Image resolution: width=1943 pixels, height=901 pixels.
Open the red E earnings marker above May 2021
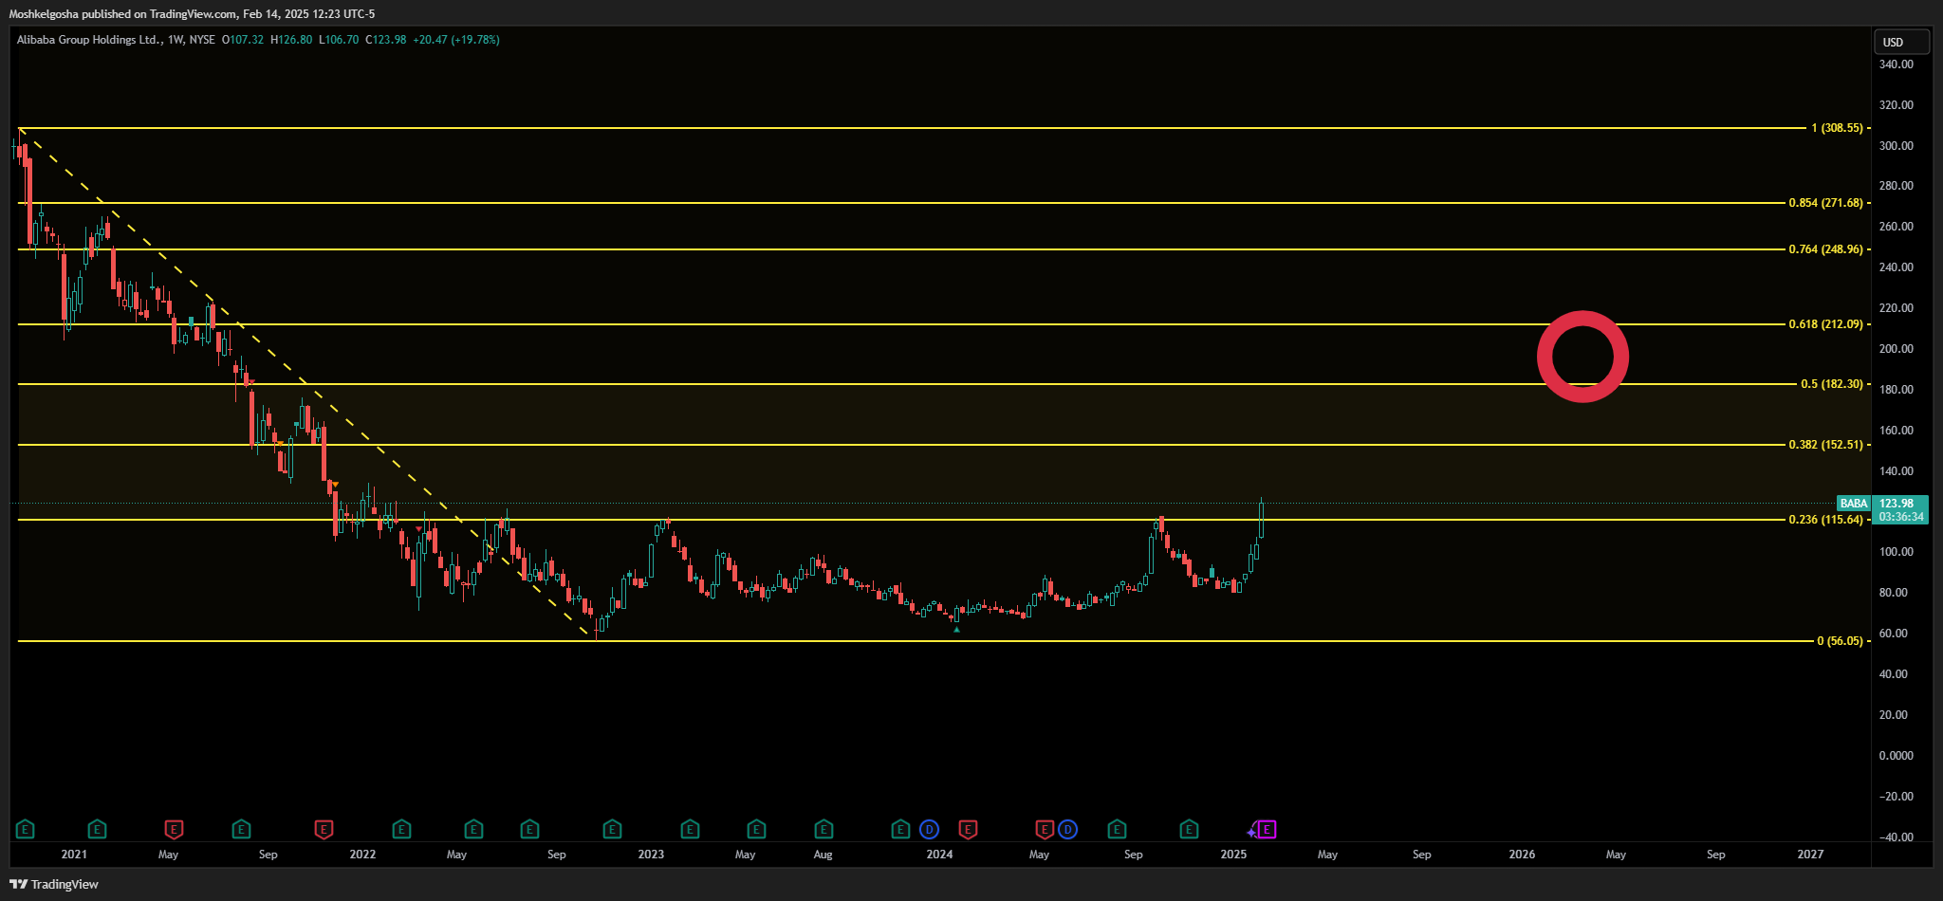(174, 830)
